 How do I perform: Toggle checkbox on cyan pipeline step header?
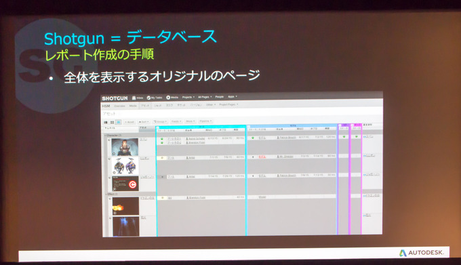[x=157, y=127]
